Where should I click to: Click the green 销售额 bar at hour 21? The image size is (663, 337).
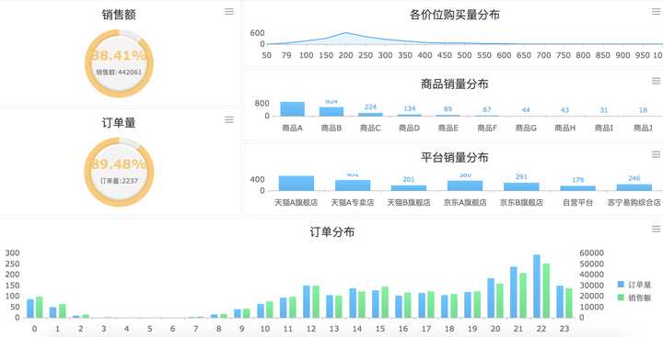[523, 296]
